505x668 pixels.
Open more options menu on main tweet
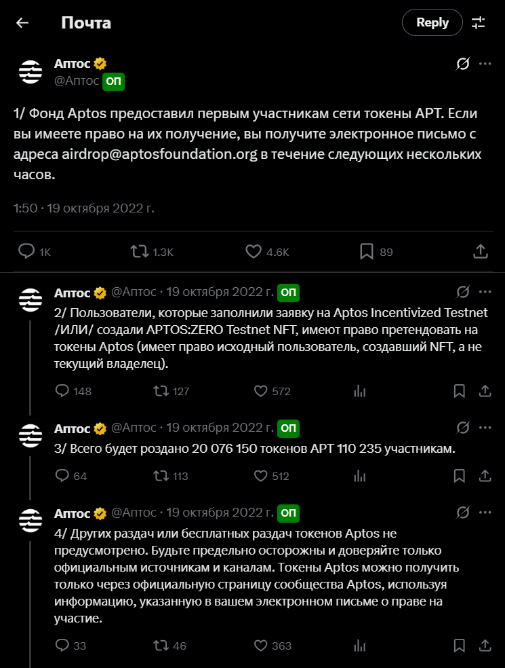(x=485, y=64)
